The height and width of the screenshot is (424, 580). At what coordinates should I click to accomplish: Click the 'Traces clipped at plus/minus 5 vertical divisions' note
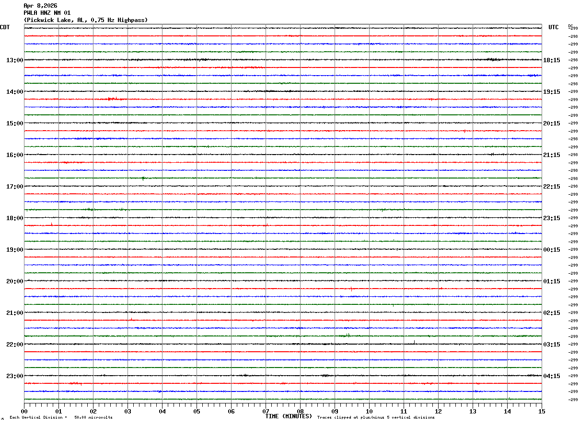point(376,417)
